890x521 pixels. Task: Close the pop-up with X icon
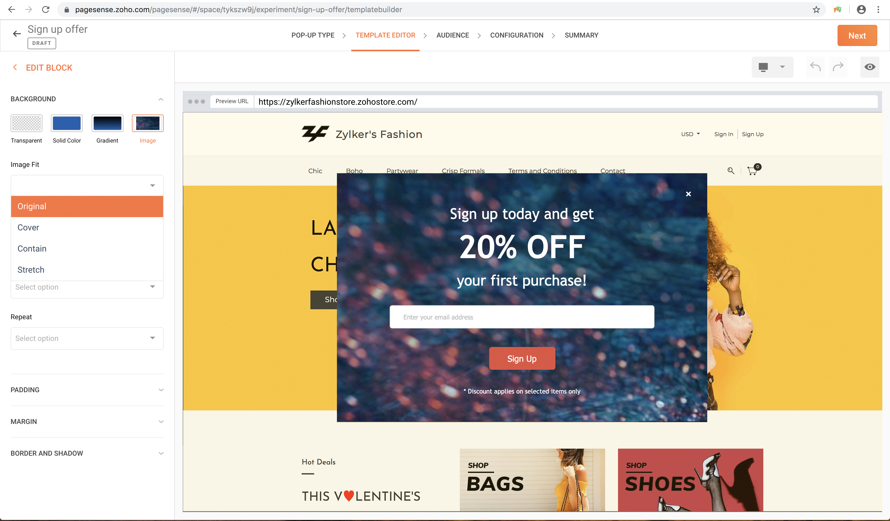tap(688, 194)
